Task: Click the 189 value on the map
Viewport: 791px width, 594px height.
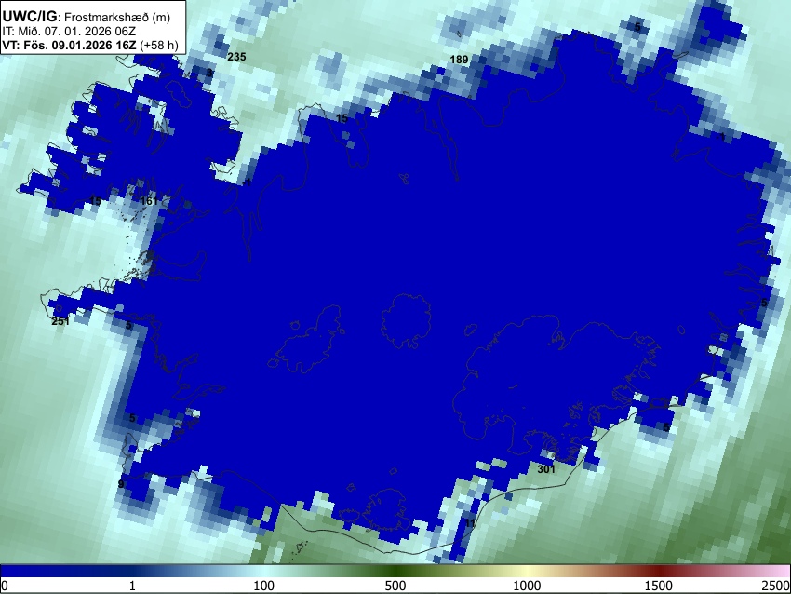Action: 459,60
